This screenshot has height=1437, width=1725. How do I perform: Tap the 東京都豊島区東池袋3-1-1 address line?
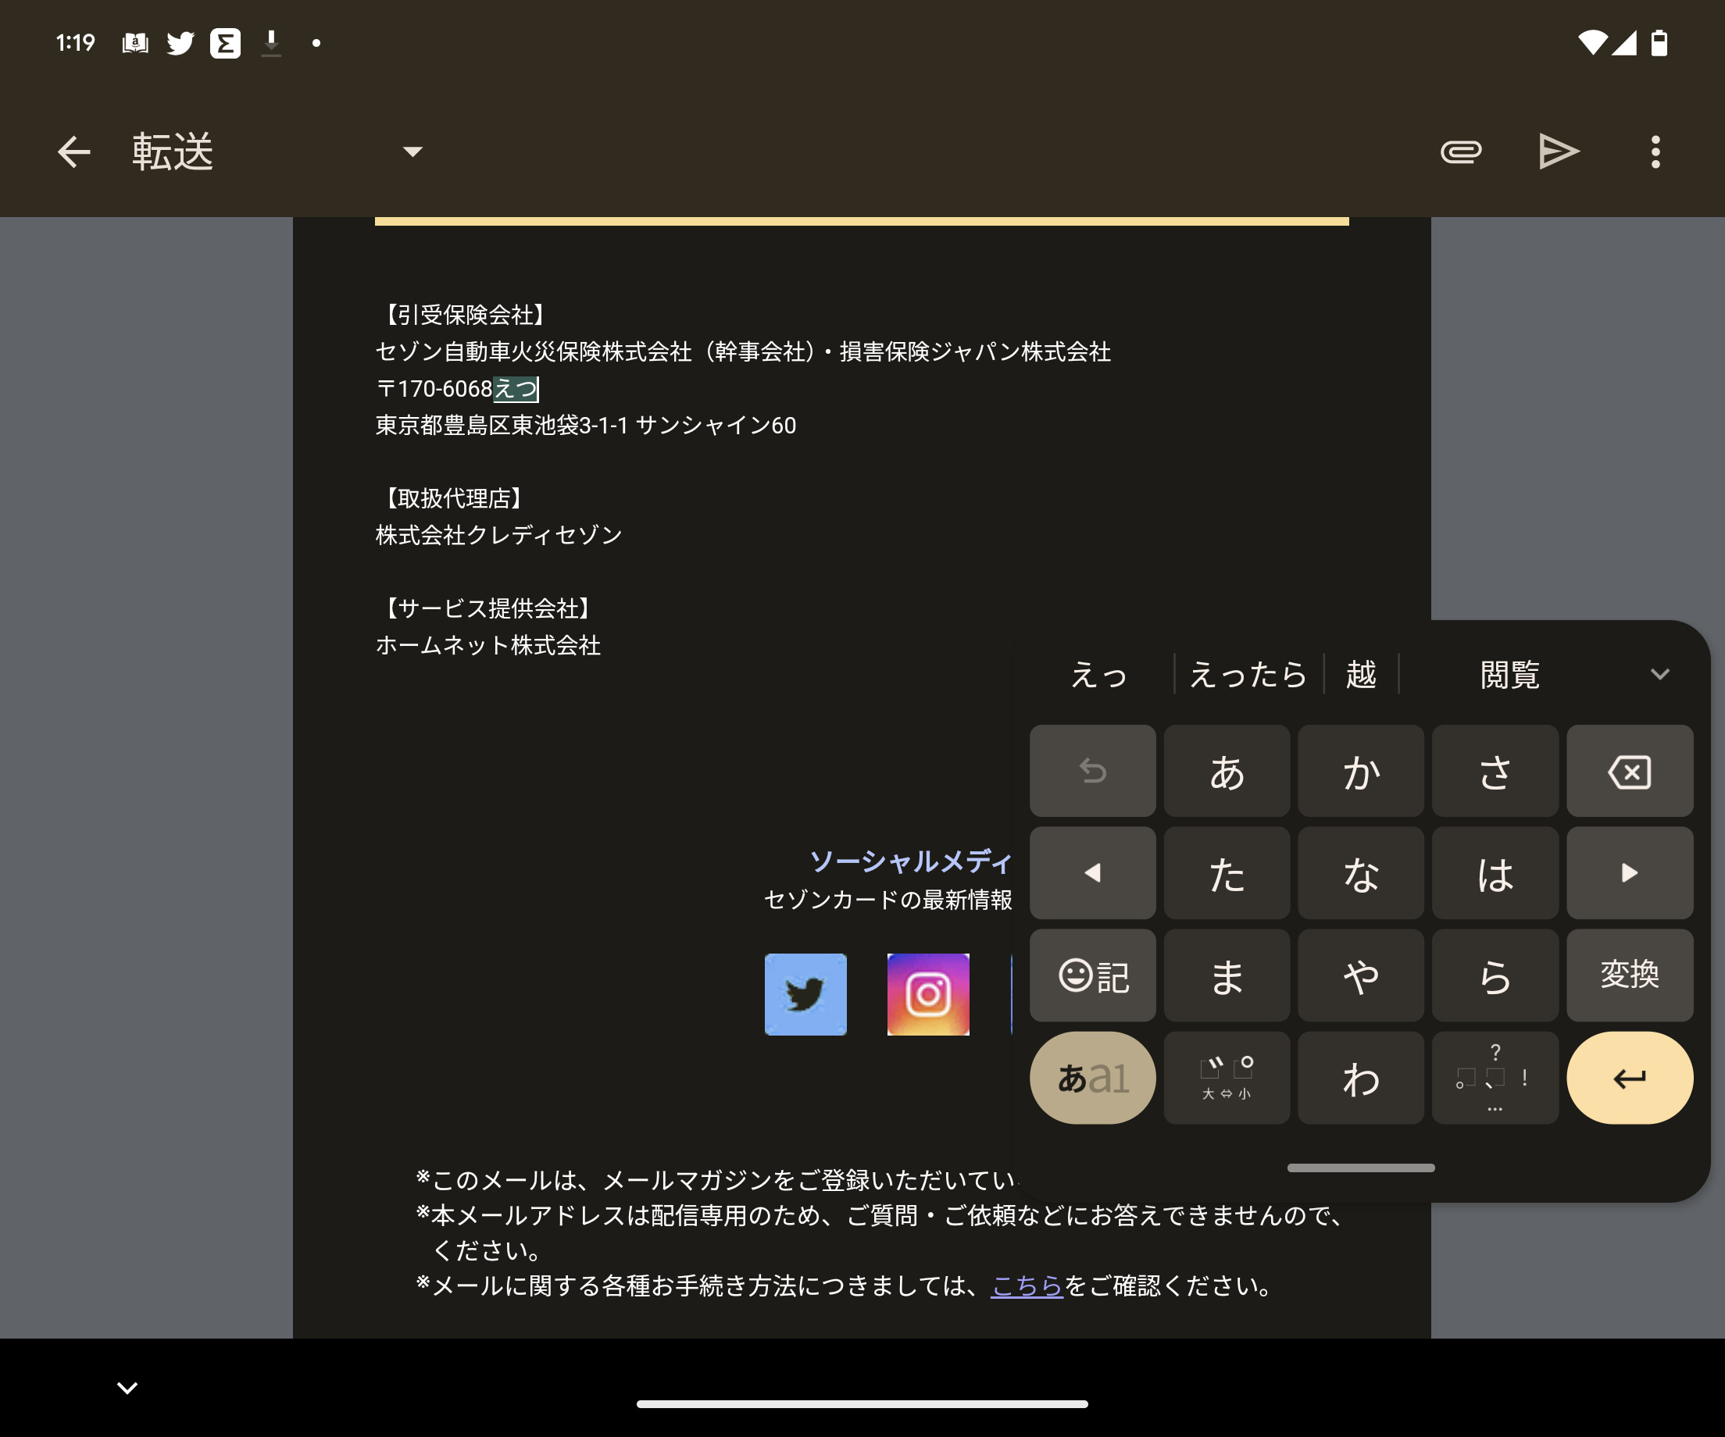(x=586, y=426)
